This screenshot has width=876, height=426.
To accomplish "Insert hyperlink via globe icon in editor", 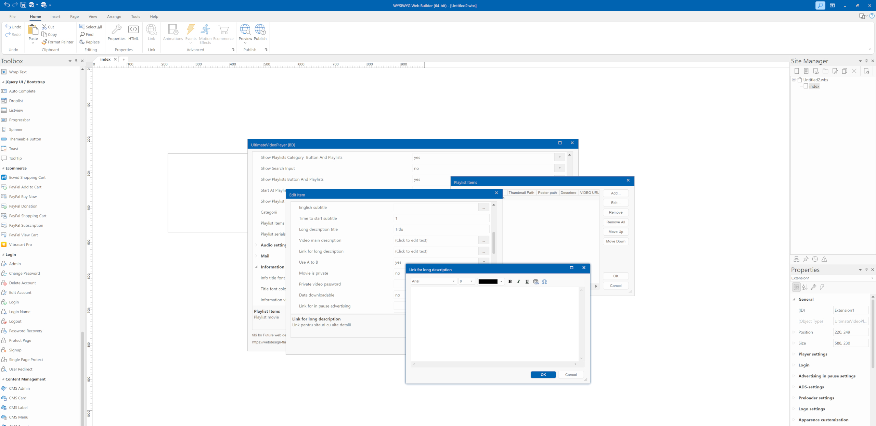I will (536, 281).
